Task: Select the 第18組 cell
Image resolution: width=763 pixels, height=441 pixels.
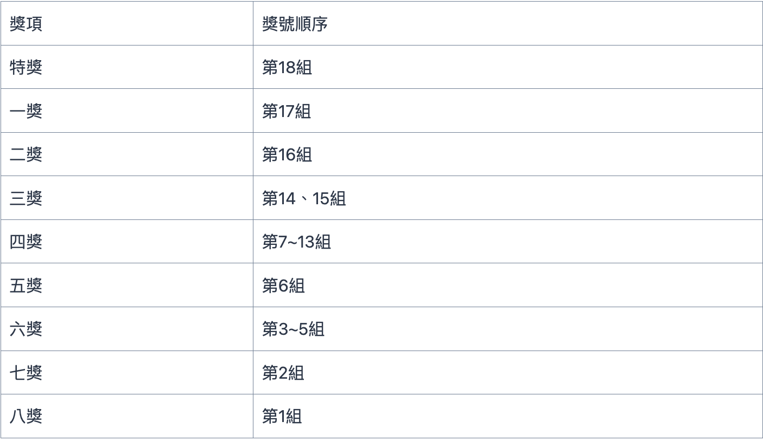Action: pos(508,67)
